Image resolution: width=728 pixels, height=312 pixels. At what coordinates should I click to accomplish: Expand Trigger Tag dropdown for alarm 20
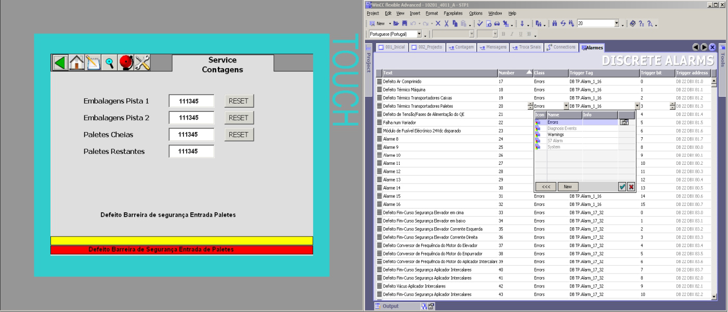coord(636,106)
